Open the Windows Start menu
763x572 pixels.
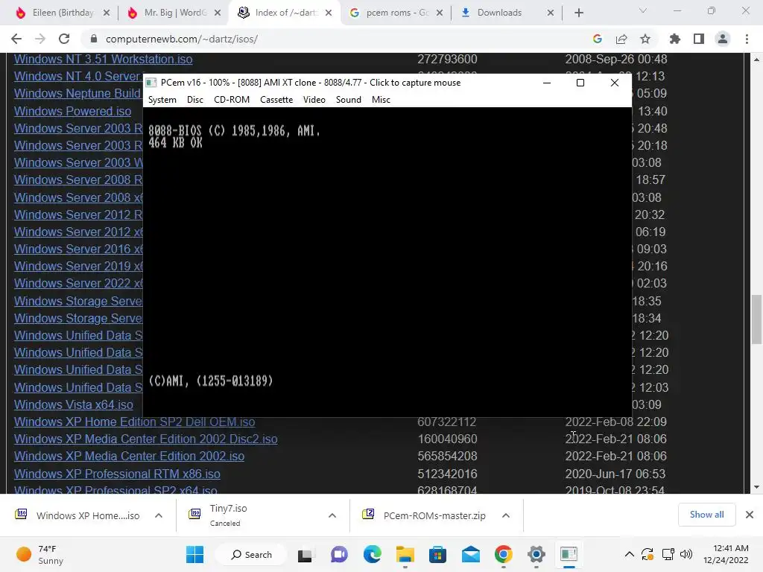pos(194,554)
